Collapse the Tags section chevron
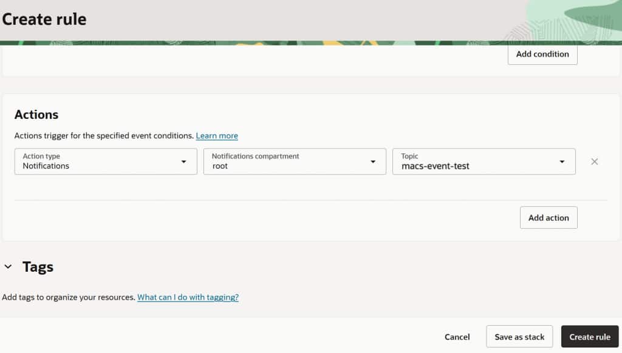The image size is (622, 353). pos(9,267)
